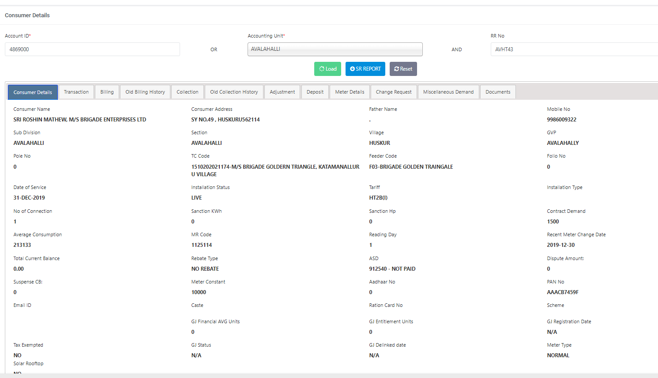The image size is (658, 378).
Task: Click the Load button with spinner icon
Action: pyautogui.click(x=327, y=69)
